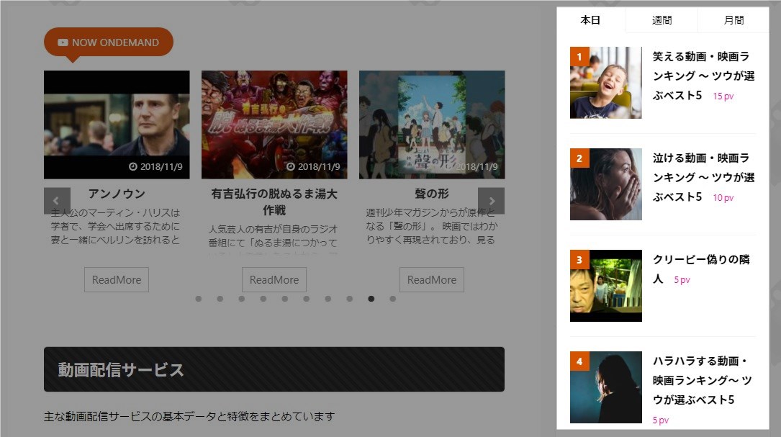Click the 2018/11/9 date on アンノウン
Viewport: 781px width, 437px height.
(156, 166)
